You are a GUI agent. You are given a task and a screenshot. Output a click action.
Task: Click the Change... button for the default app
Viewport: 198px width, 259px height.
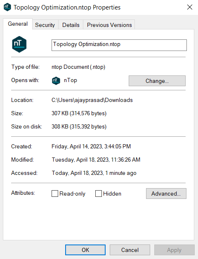click(x=157, y=81)
